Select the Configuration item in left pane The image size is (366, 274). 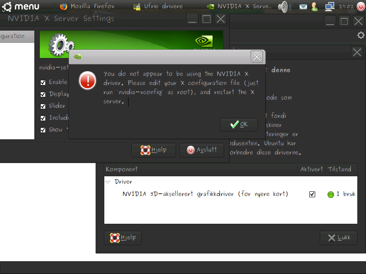coord(17,37)
